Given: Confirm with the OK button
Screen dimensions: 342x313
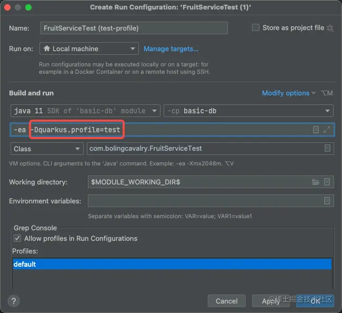Looking at the screenshot, I should pos(315,301).
